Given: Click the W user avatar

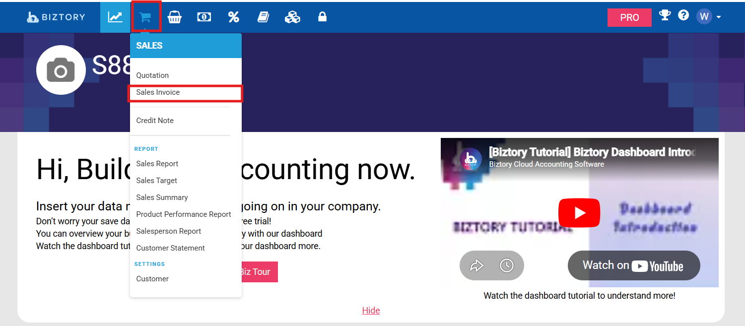Looking at the screenshot, I should [x=704, y=17].
